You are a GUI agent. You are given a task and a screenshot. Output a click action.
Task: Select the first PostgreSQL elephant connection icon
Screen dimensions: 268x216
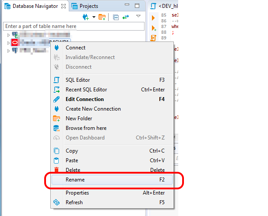(x=15, y=35)
